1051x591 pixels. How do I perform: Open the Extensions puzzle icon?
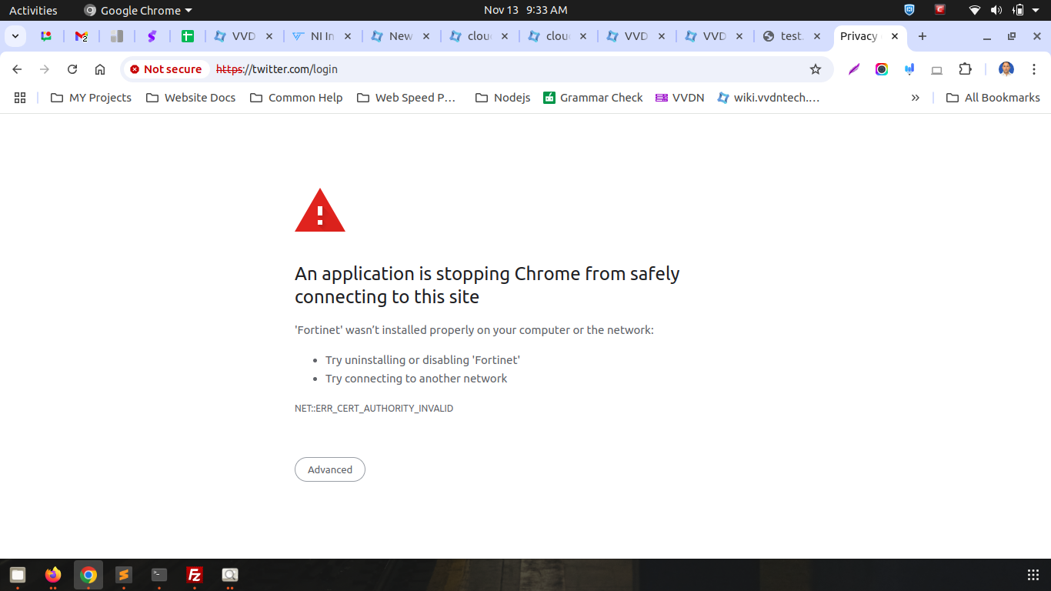(x=965, y=69)
